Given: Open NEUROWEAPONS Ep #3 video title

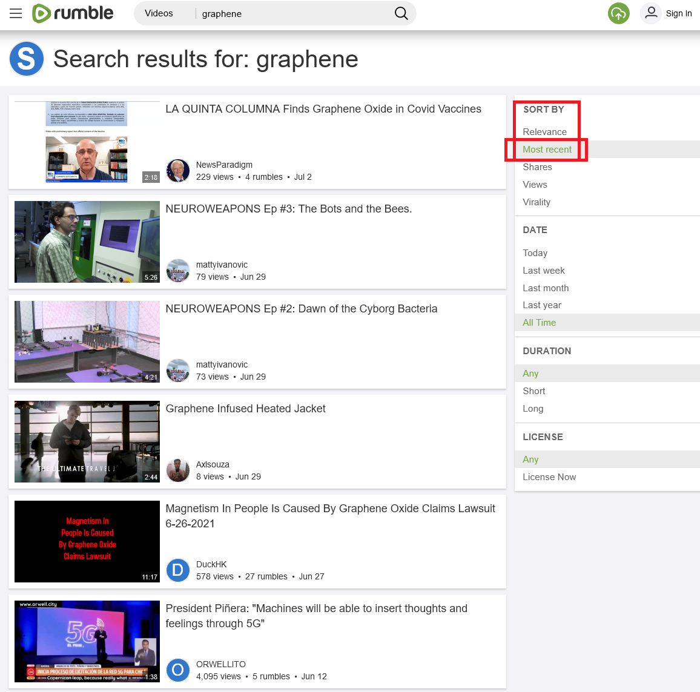Looking at the screenshot, I should tap(288, 209).
